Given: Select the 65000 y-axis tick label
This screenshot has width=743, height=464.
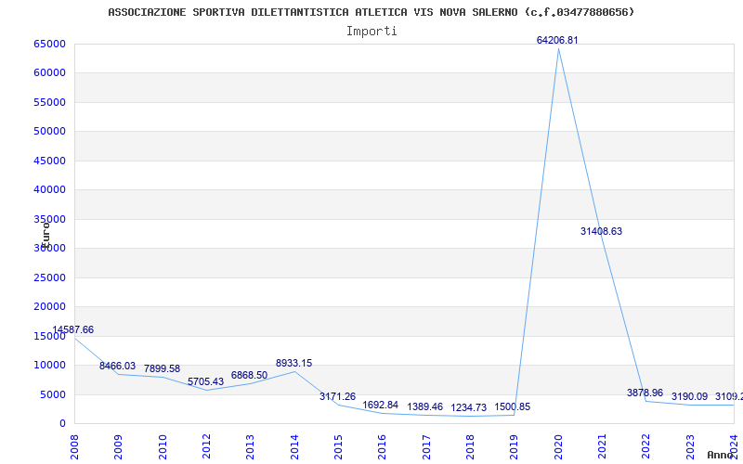Looking at the screenshot, I should pyautogui.click(x=50, y=44).
